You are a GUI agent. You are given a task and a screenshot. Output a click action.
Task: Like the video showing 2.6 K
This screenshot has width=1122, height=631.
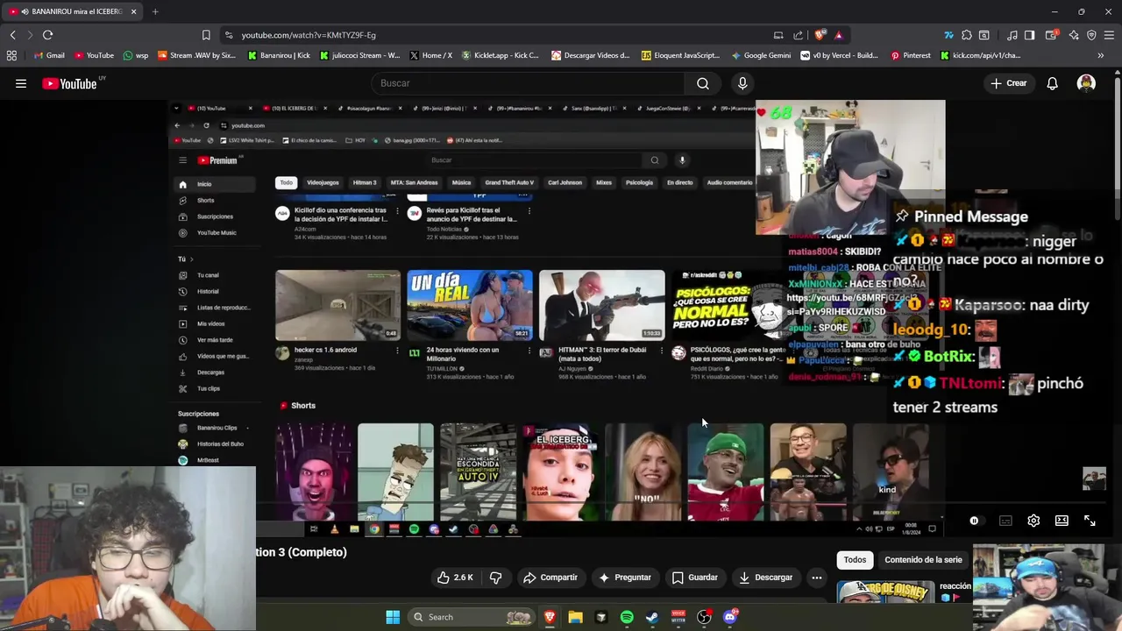456,578
